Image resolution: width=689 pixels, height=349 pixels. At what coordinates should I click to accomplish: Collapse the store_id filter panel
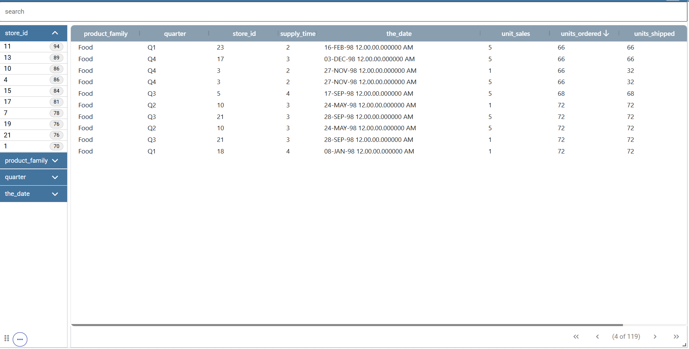point(55,33)
